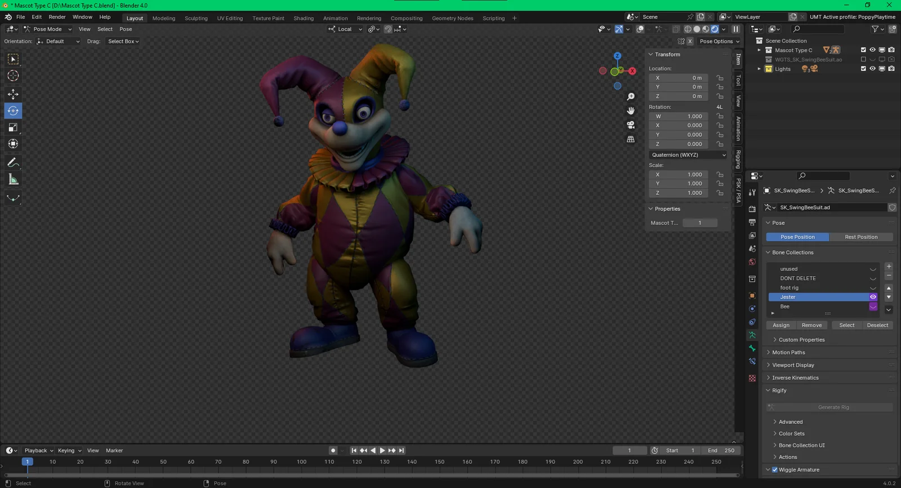Open the Pose Mode dropdown
The image size is (901, 488).
point(48,29)
